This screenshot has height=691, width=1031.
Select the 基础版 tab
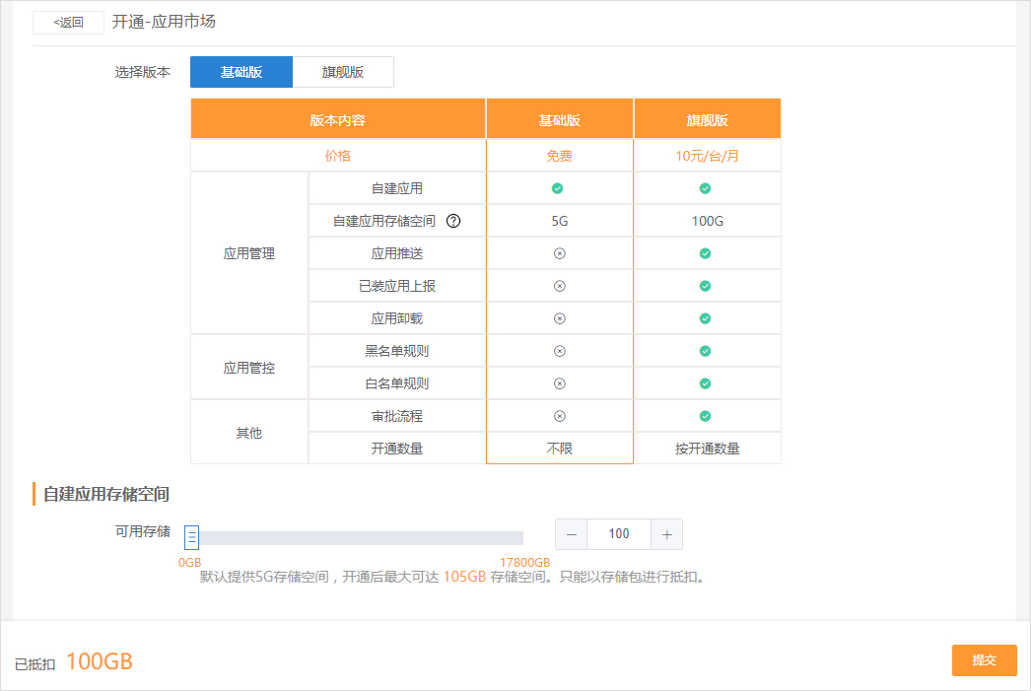pos(241,72)
